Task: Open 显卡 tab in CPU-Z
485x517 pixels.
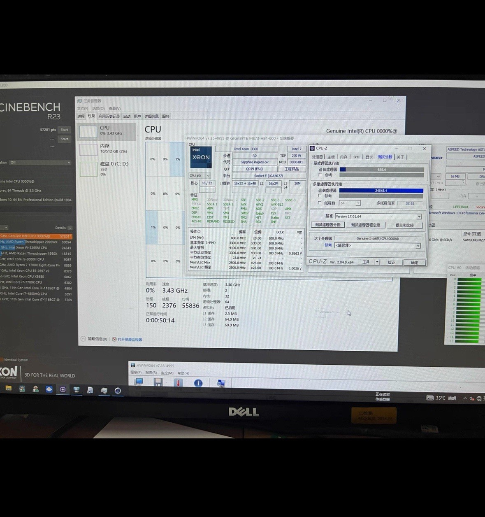Action: click(369, 157)
